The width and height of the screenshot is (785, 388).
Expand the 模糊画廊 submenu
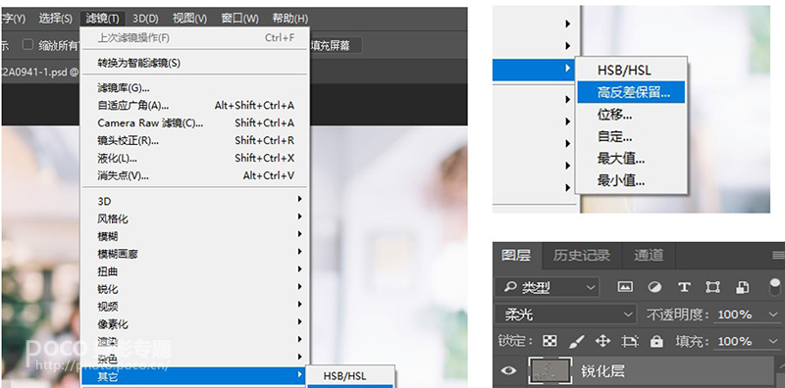[x=194, y=254]
